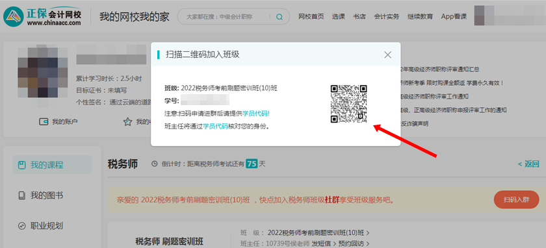Click the 税务师 heading text

[123, 164]
